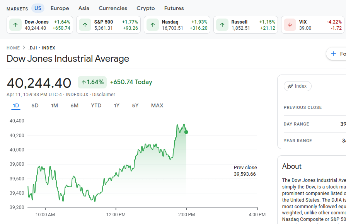Click the YEAR RANGE row label
Screen dimensions: 346x224
pos(298,141)
